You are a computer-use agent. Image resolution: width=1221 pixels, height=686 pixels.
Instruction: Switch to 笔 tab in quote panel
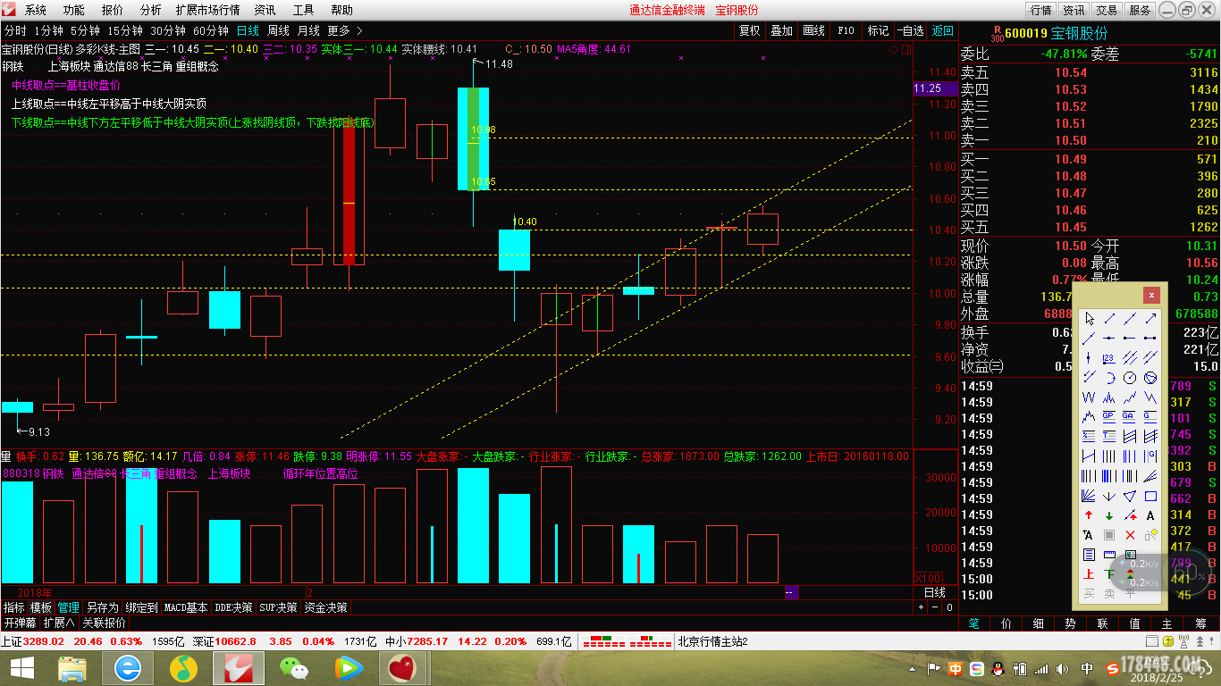pos(974,623)
